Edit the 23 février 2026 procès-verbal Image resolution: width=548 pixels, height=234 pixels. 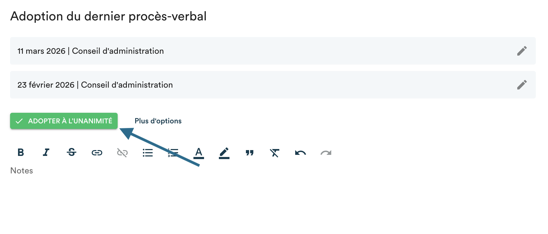point(522,85)
